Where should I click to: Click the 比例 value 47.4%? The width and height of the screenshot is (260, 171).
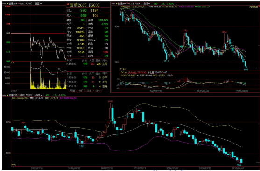pos(81,44)
